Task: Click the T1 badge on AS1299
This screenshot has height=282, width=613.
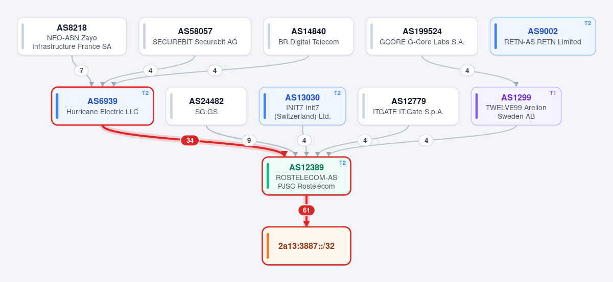Action: (553, 93)
